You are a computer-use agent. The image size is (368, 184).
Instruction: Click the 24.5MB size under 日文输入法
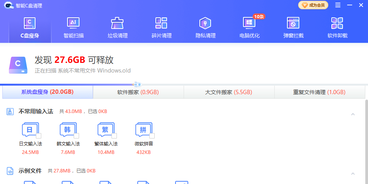(x=30, y=152)
